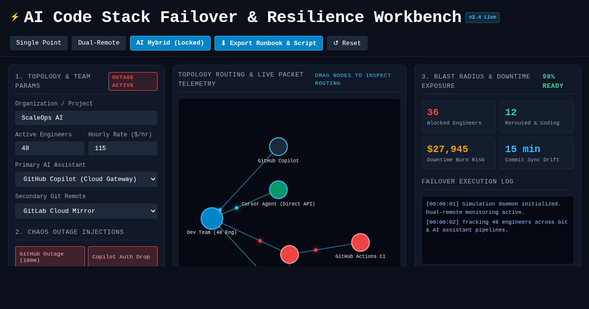This screenshot has height=309, width=589.
Task: Click the 98% READY indicator
Action: [x=553, y=81]
